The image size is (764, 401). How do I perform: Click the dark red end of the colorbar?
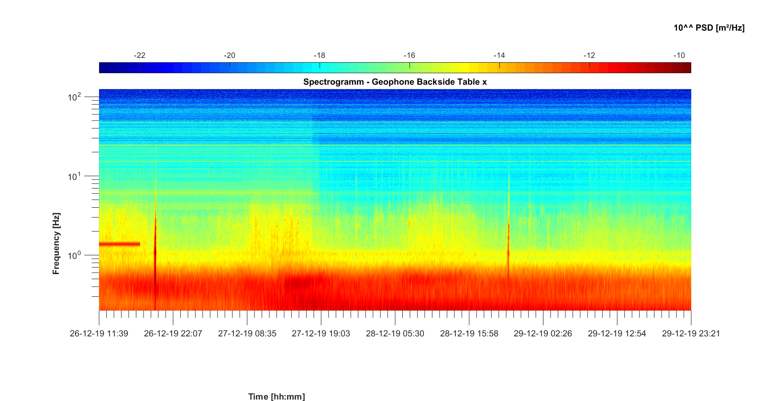pyautogui.click(x=686, y=68)
